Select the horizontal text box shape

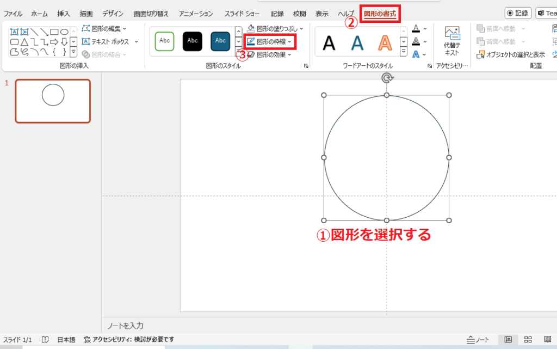[14, 32]
